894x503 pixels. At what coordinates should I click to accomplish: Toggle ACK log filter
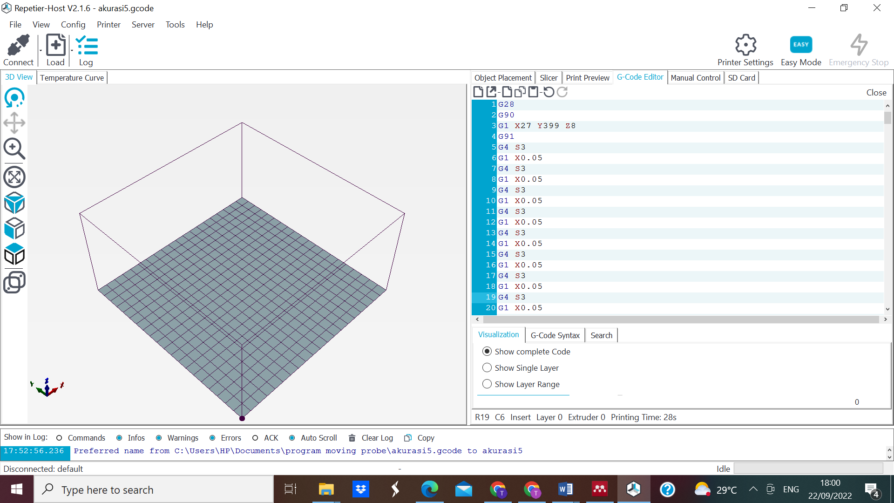coord(255,438)
